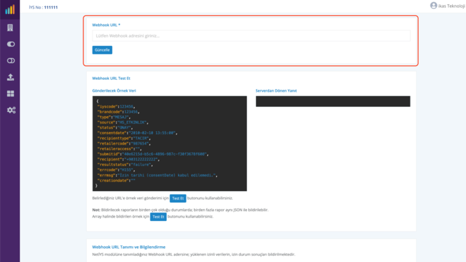Open the grid tiles sidebar icon
Viewport: 466px width, 262px height.
point(10,94)
